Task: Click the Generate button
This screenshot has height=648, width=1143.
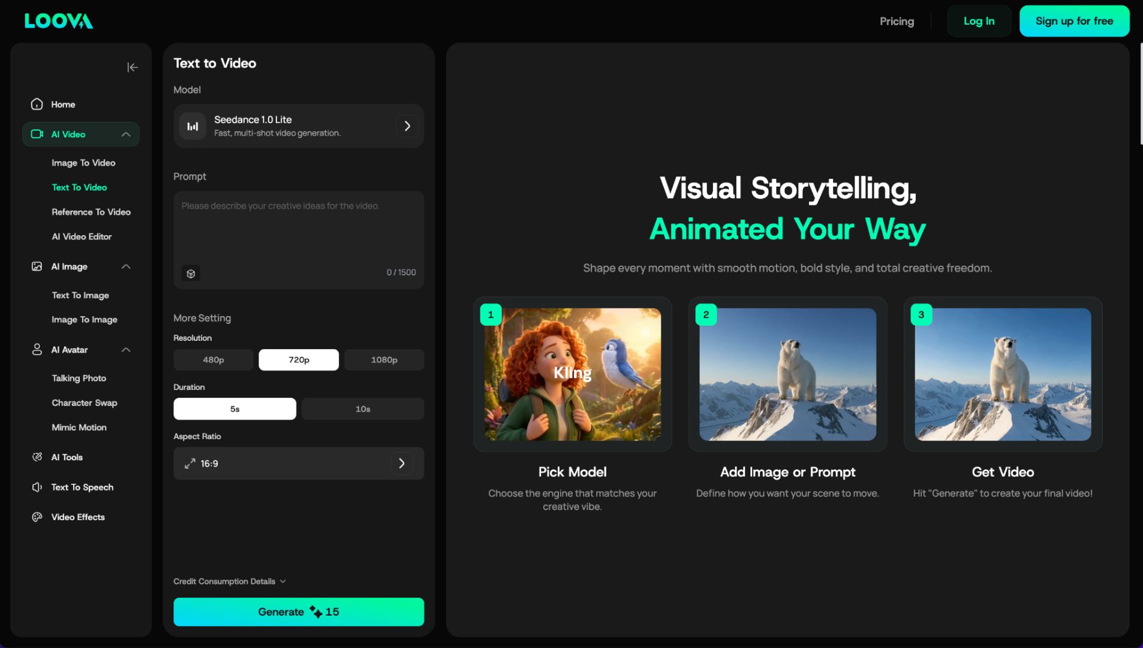Action: pyautogui.click(x=299, y=612)
